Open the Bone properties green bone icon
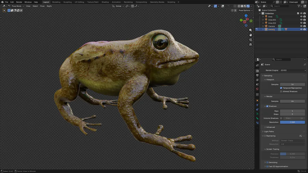Viewport: 308px width, 173px height. (257, 119)
